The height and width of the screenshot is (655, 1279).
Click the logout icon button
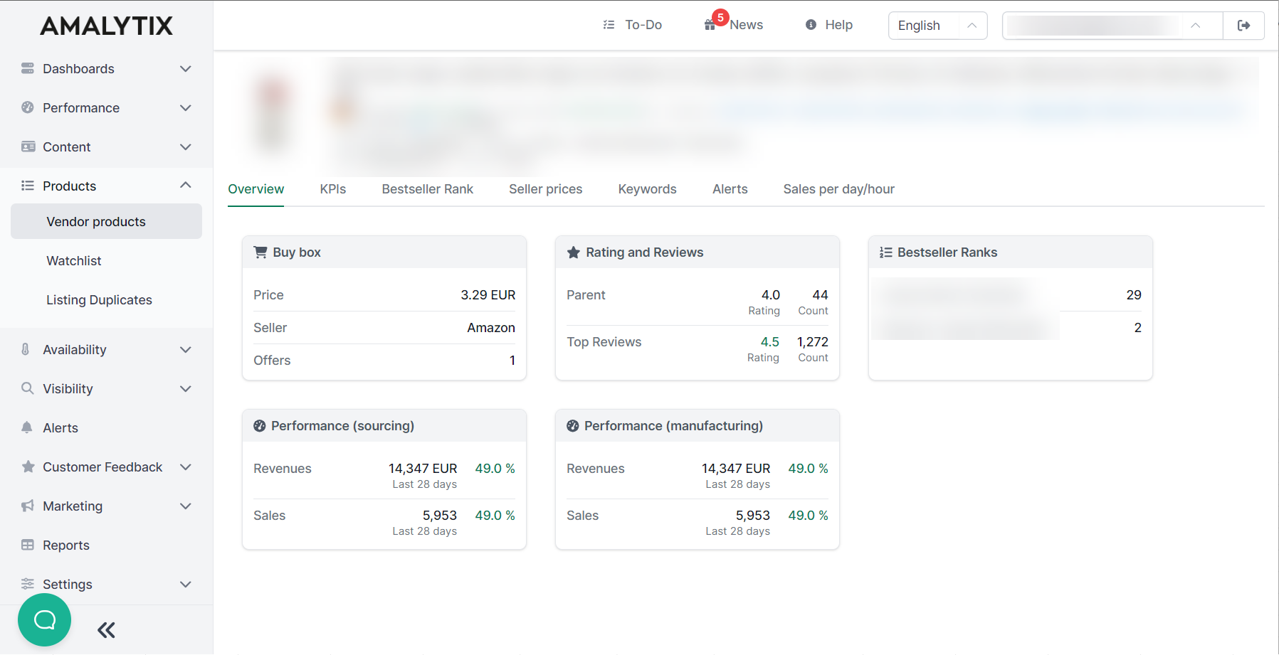point(1243,26)
